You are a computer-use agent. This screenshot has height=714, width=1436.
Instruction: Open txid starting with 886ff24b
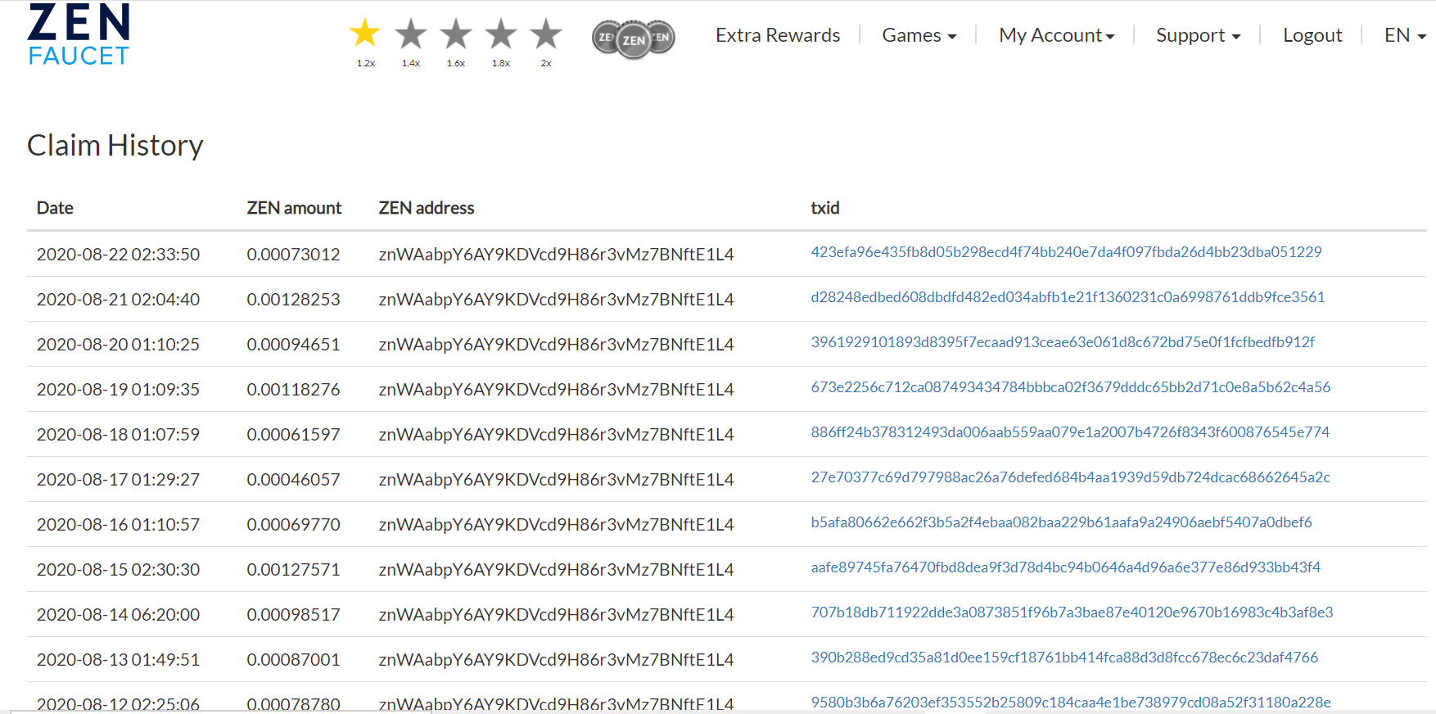pyautogui.click(x=1070, y=432)
